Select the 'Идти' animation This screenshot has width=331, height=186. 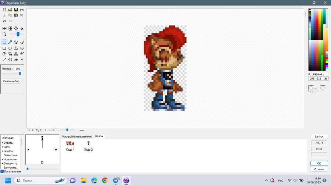7,147
